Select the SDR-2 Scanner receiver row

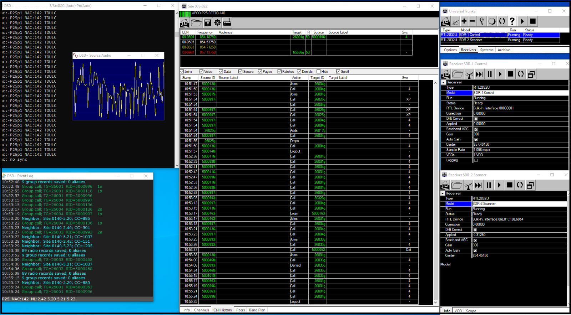[x=471, y=40]
